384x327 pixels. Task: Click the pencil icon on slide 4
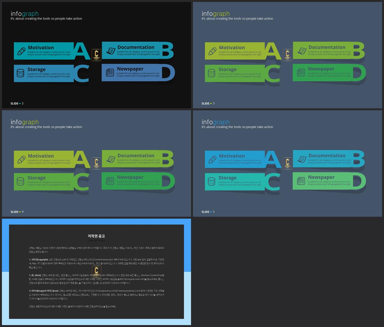pyautogui.click(x=21, y=160)
